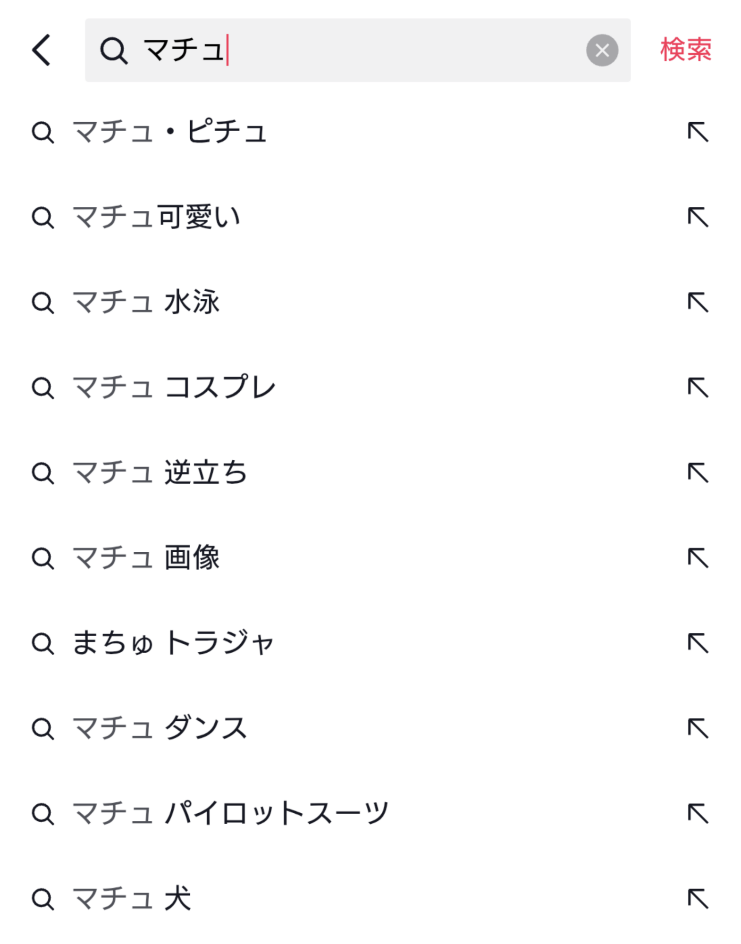This screenshot has width=741, height=944.
Task: Tap arrow icon beside マチュ 水泳
Action: pyautogui.click(x=698, y=303)
